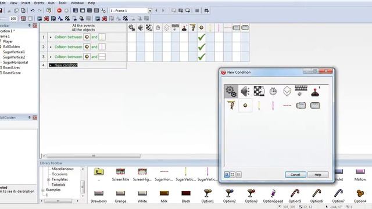The height and width of the screenshot is (209, 372).
Task: Pick the Player 1 joystick icon in the dialog
Action: 315,92
